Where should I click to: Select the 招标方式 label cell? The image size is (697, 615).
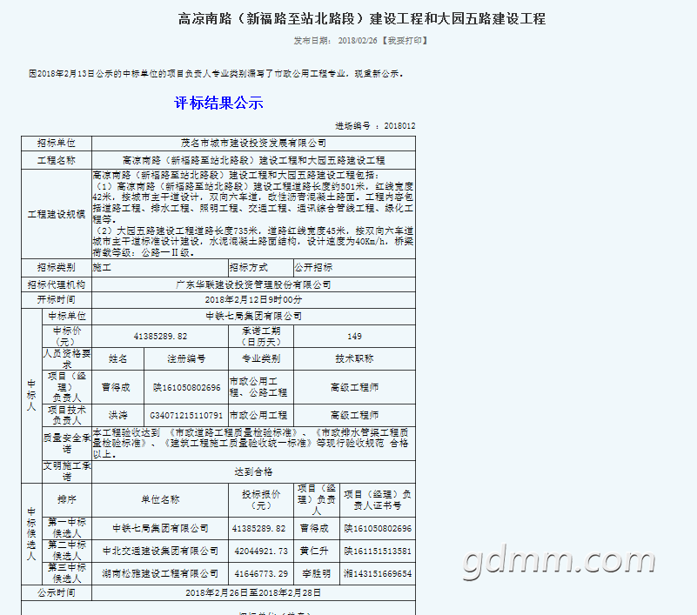261,268
